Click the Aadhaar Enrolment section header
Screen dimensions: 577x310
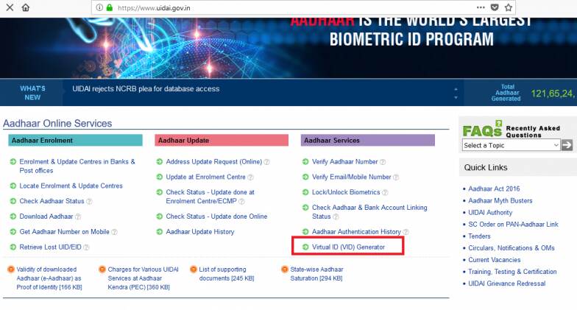[75, 140]
